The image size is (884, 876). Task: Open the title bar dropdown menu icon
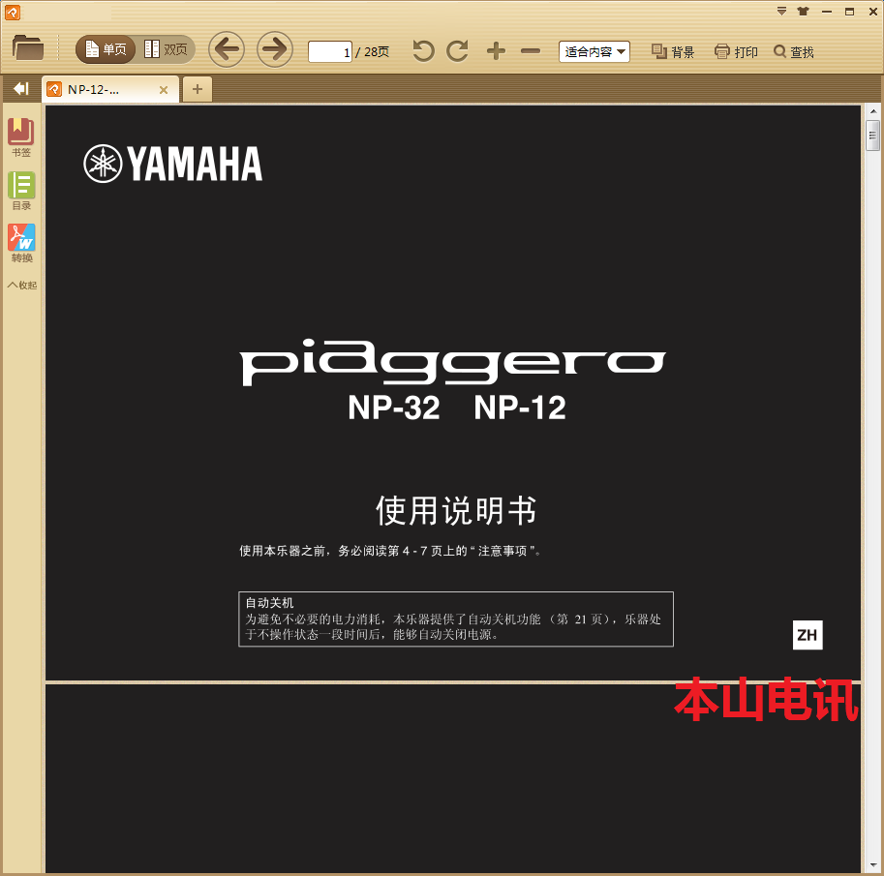coord(781,12)
